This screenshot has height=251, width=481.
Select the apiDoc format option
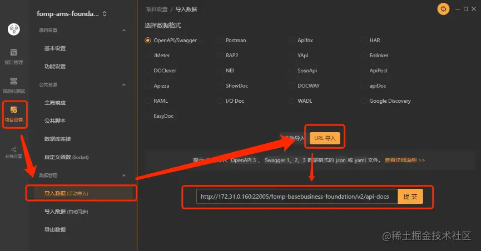click(x=374, y=86)
